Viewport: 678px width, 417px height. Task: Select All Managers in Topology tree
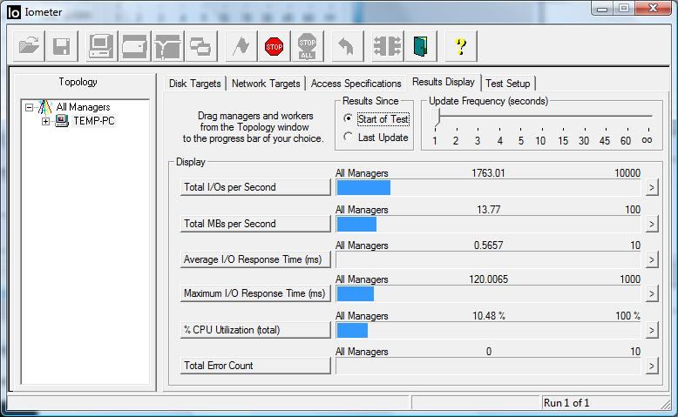[83, 107]
